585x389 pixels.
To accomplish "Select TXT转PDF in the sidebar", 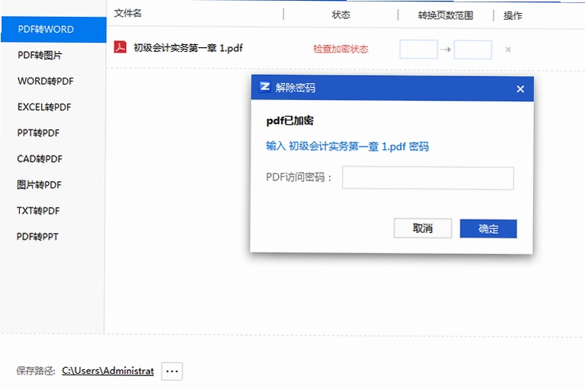I will click(x=38, y=211).
